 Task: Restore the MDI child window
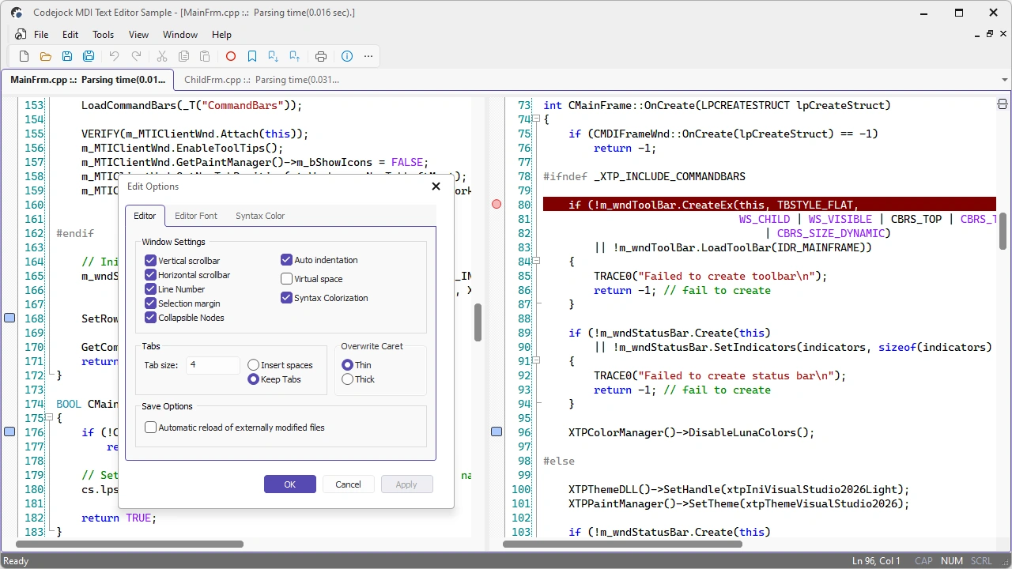click(x=989, y=34)
